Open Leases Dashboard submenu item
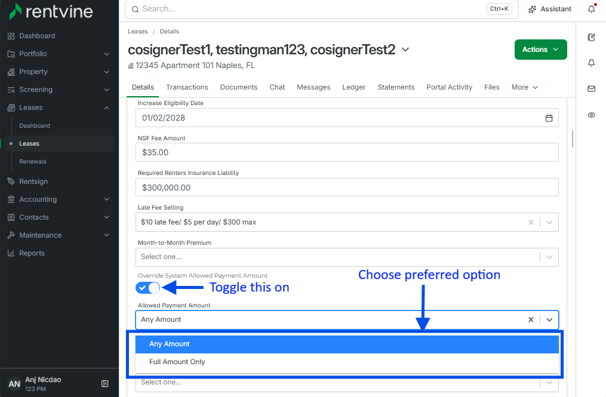The width and height of the screenshot is (606, 397). coord(35,125)
